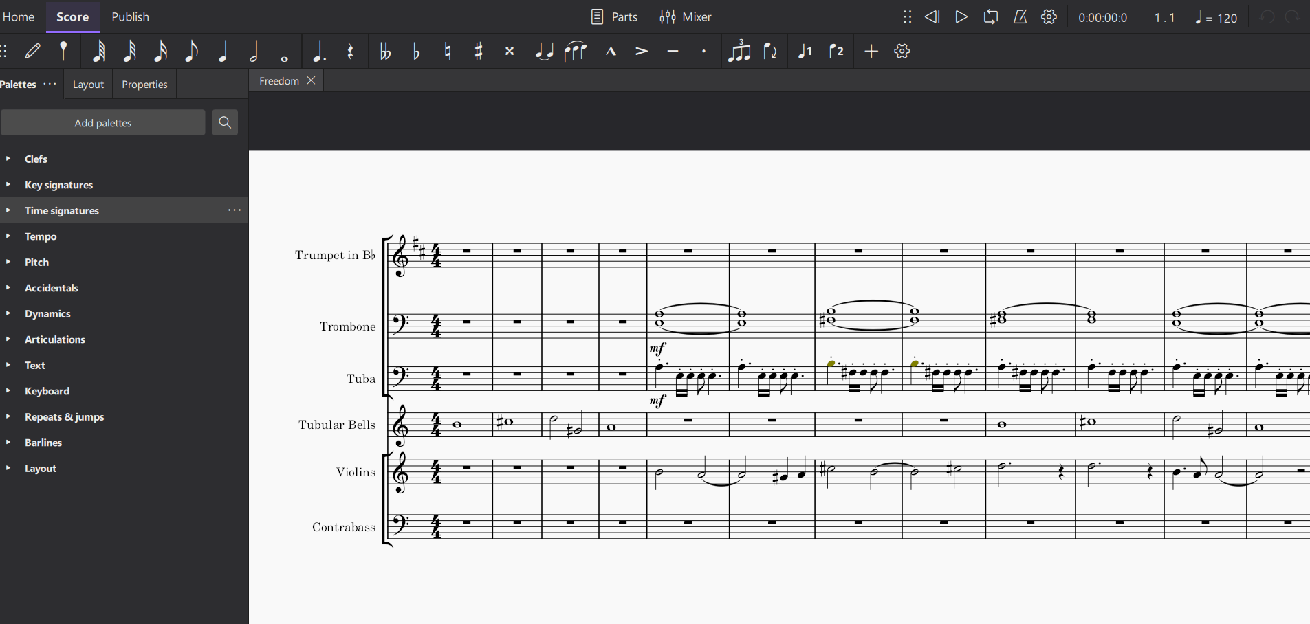Open Palettes panel options menu
This screenshot has height=624, width=1310.
click(x=50, y=84)
